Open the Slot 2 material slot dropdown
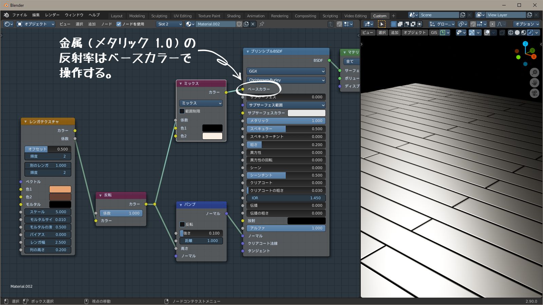Image resolution: width=543 pixels, height=305 pixels. click(170, 24)
